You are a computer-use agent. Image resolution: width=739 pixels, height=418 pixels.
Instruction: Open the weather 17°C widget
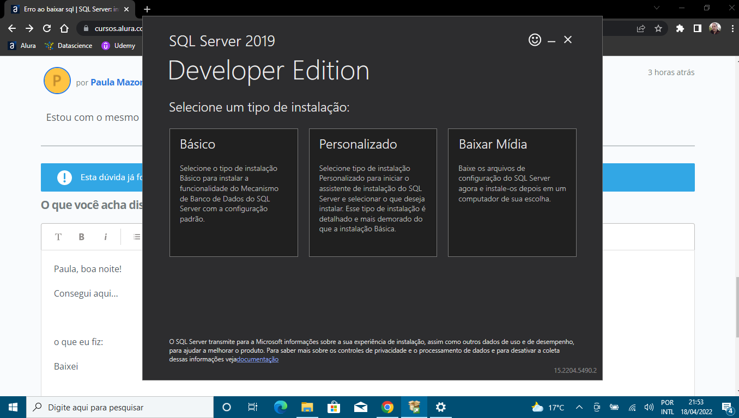tap(548, 407)
